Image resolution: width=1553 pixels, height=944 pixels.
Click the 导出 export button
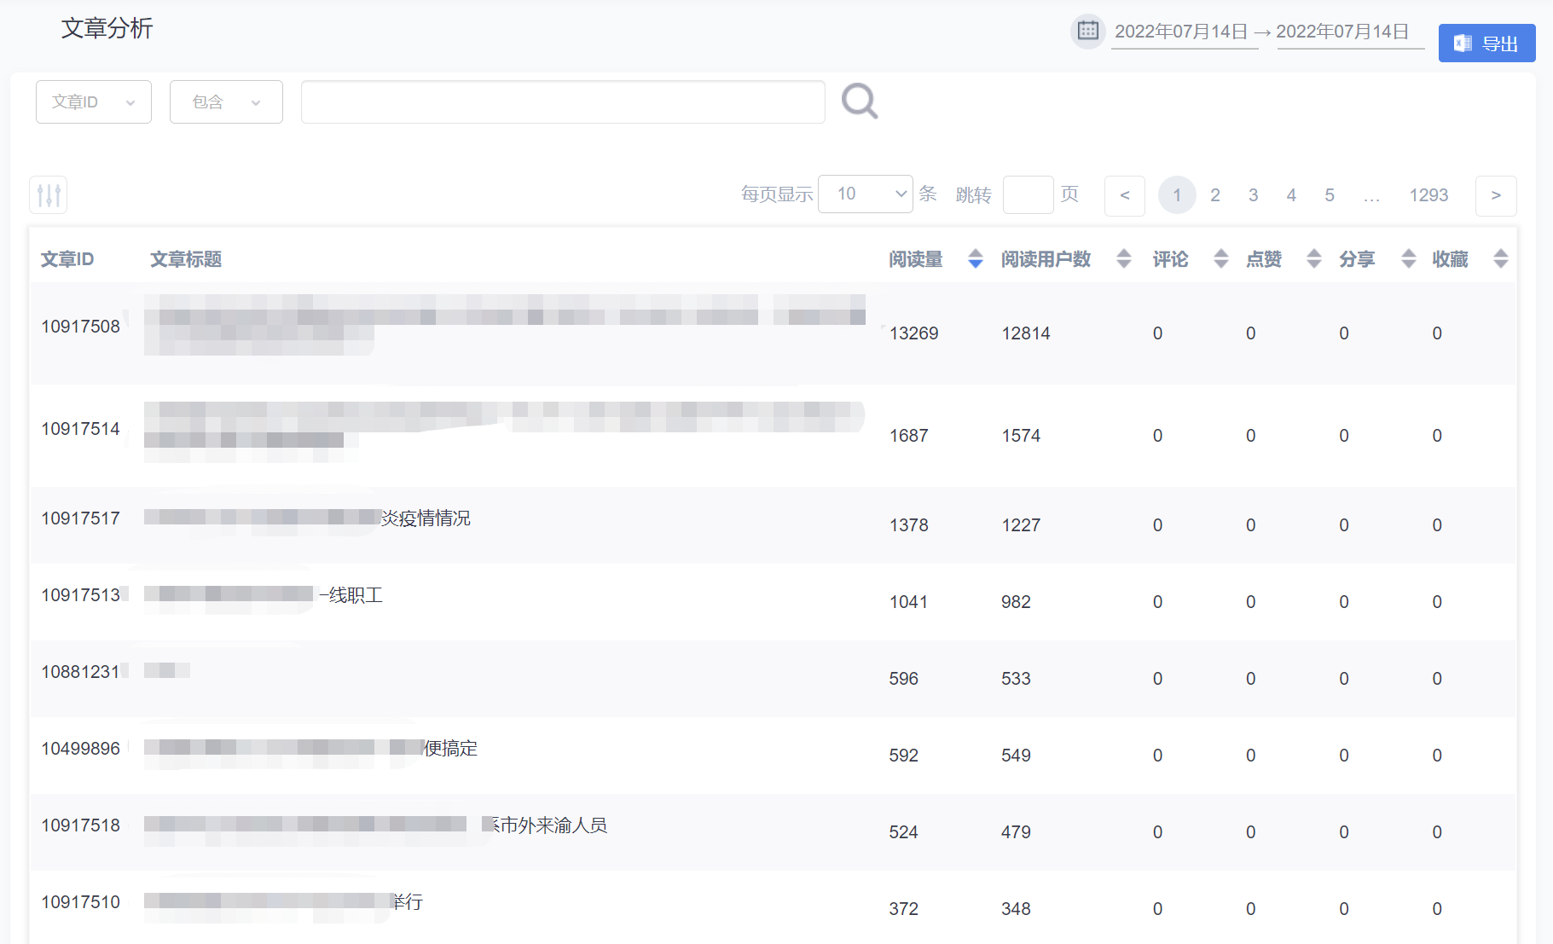click(x=1486, y=43)
